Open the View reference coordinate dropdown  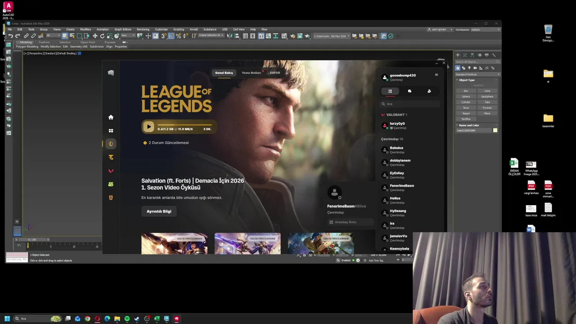tap(128, 35)
